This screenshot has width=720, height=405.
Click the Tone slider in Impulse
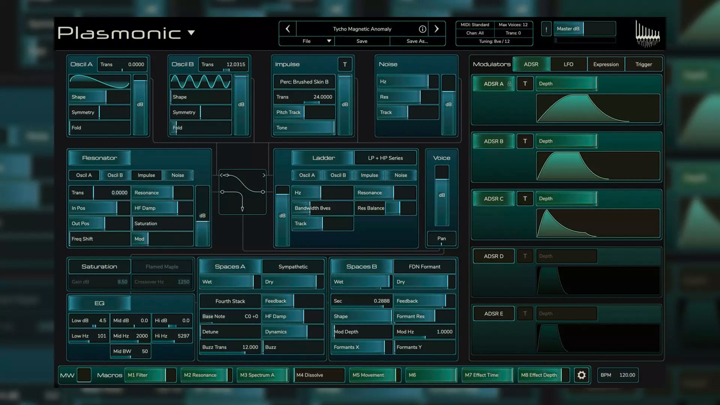304,128
